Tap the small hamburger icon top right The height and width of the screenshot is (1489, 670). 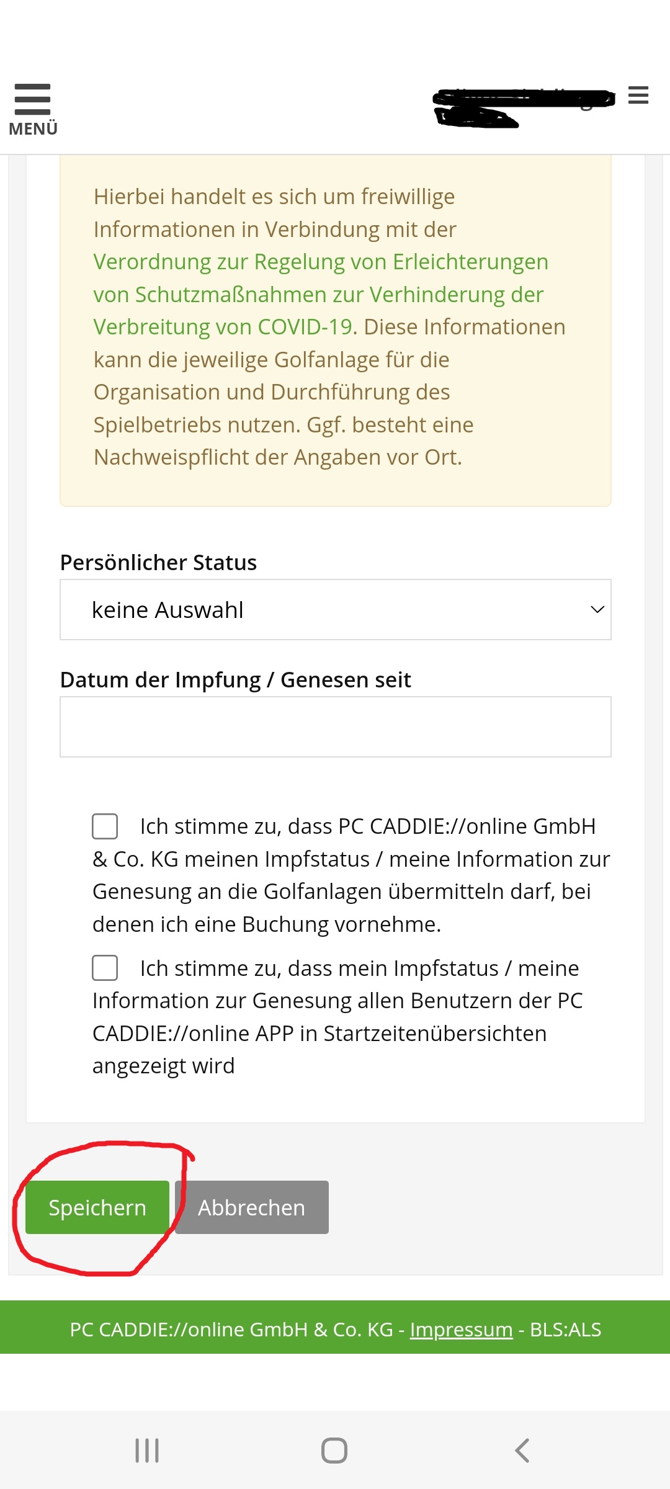pos(638,96)
